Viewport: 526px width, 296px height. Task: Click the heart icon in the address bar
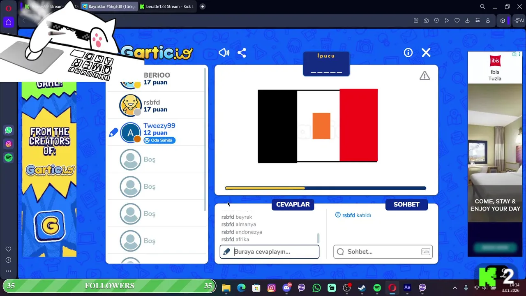(457, 21)
